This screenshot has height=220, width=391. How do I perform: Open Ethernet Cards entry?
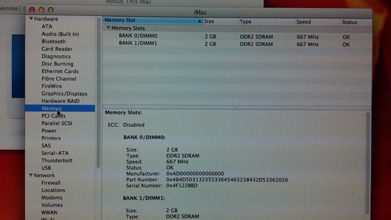60,71
